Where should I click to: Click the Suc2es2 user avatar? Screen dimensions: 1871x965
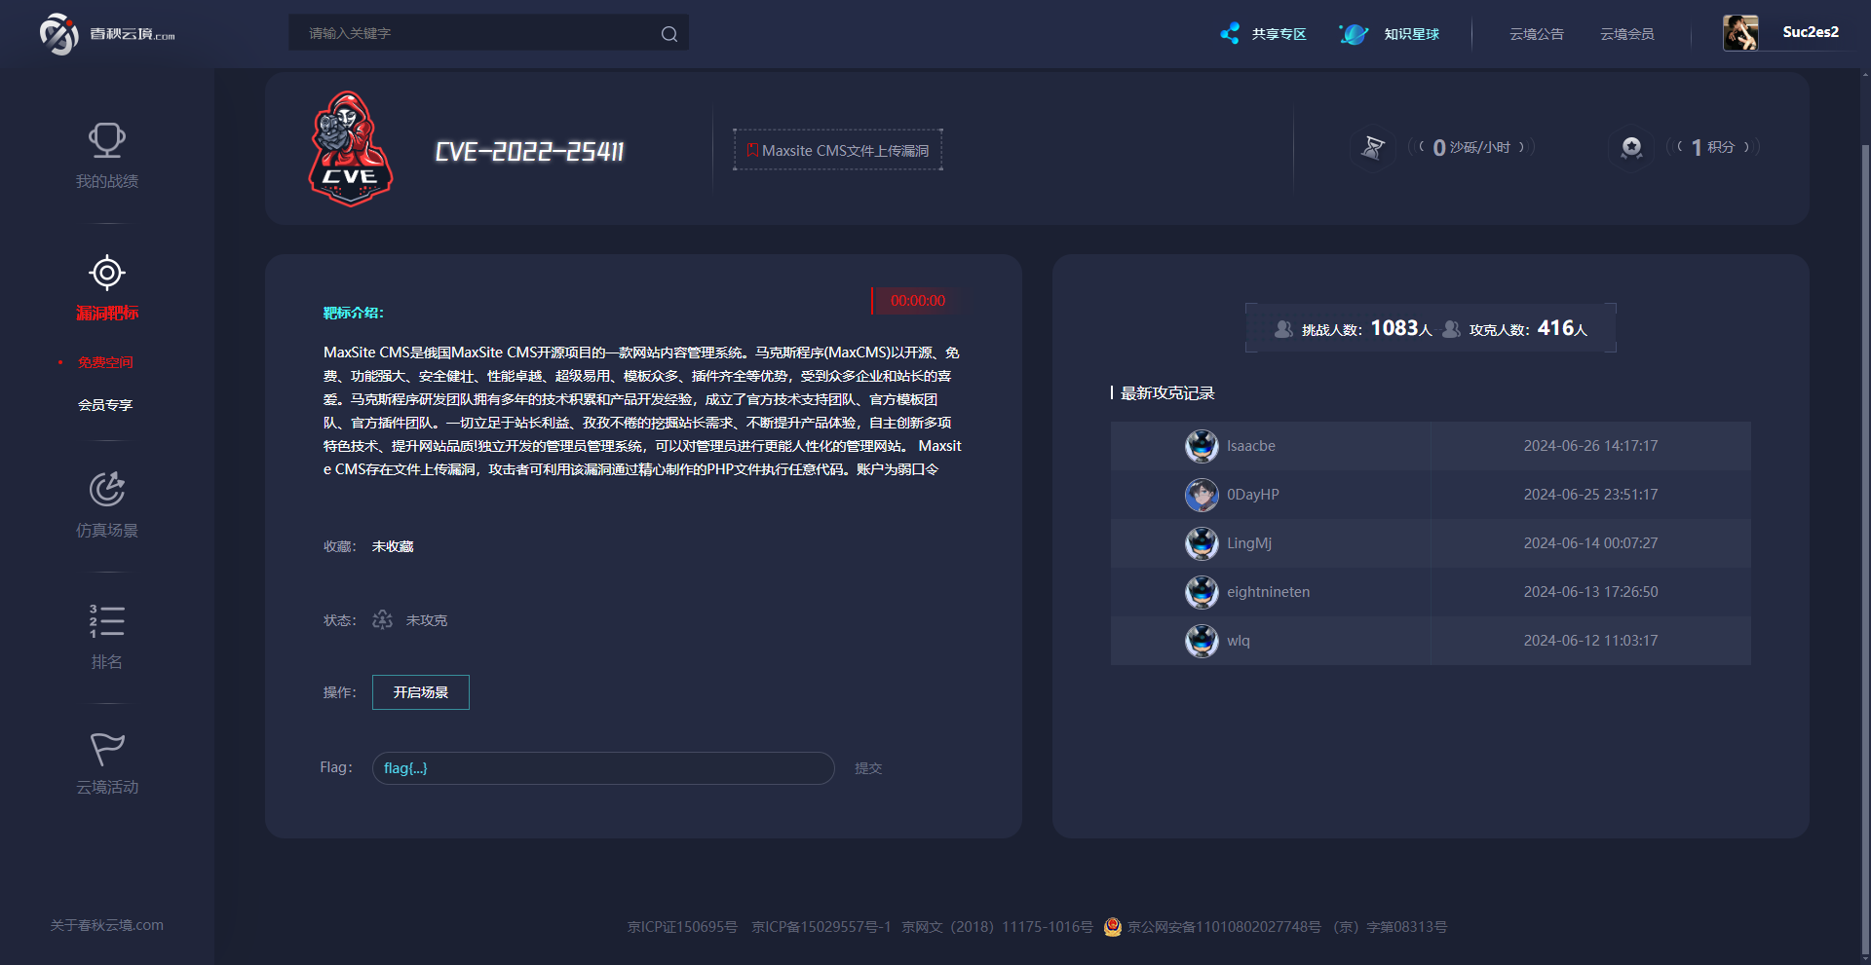point(1740,33)
